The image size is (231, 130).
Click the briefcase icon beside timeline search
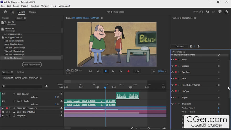click(x=46, y=86)
